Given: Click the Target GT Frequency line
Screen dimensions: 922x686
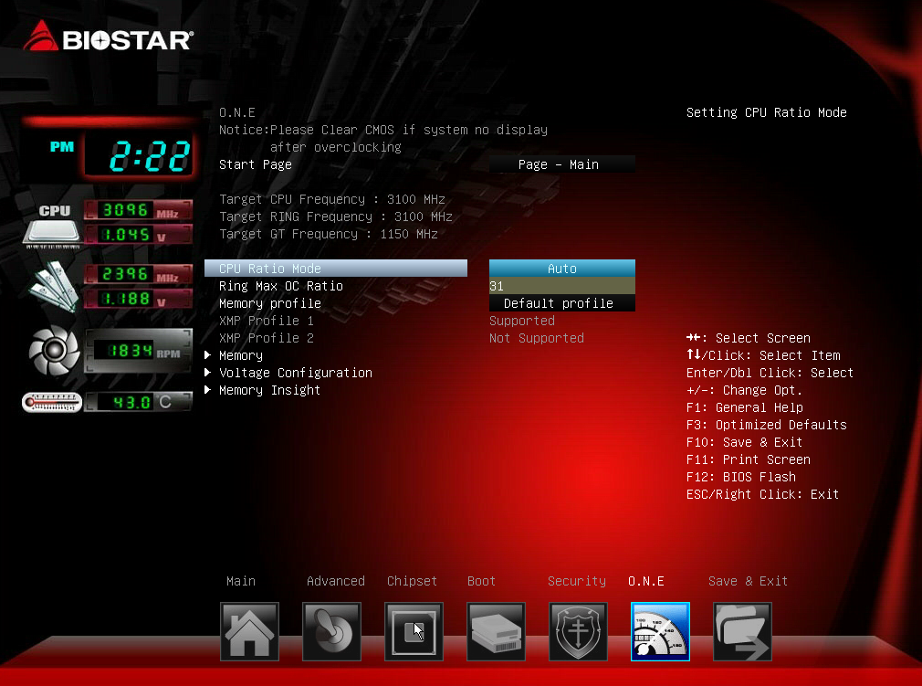Looking at the screenshot, I should pyautogui.click(x=329, y=234).
